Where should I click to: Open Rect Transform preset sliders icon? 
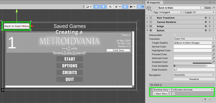click(210, 18)
